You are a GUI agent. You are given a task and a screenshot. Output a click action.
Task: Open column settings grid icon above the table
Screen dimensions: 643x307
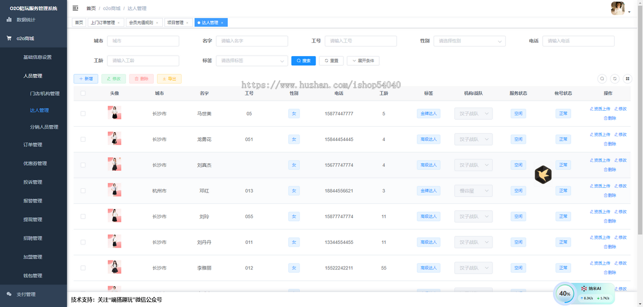(x=627, y=79)
